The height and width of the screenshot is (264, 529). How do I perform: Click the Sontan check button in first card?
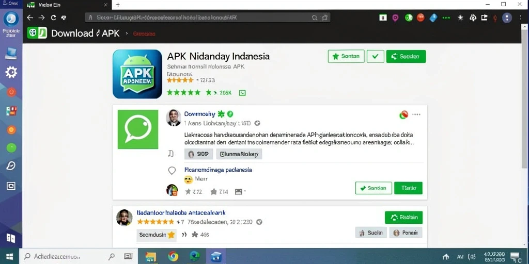click(374, 188)
